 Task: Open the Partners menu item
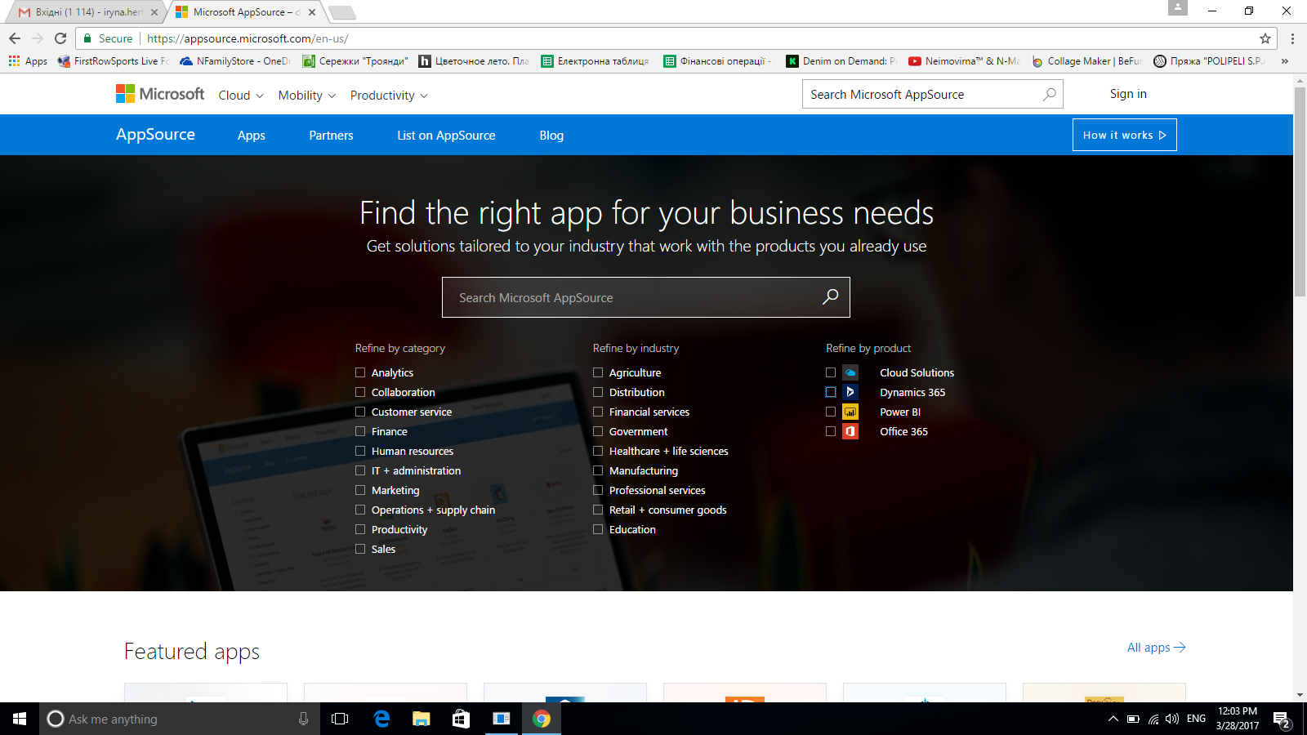pyautogui.click(x=331, y=136)
